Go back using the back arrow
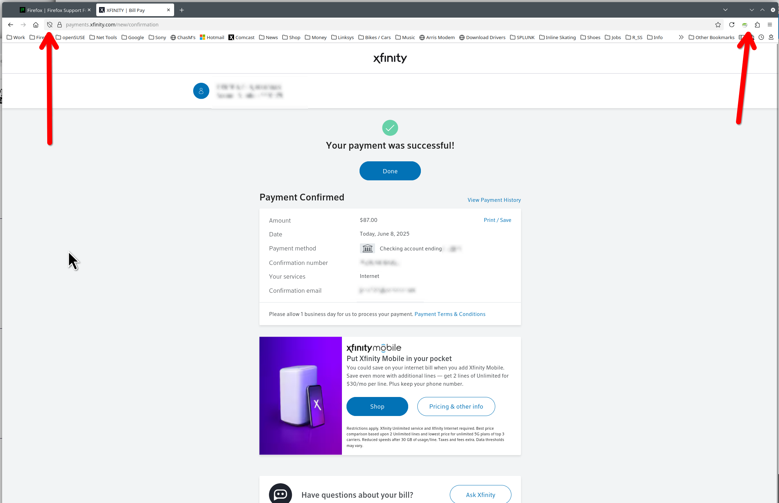The image size is (779, 503). pyautogui.click(x=11, y=25)
